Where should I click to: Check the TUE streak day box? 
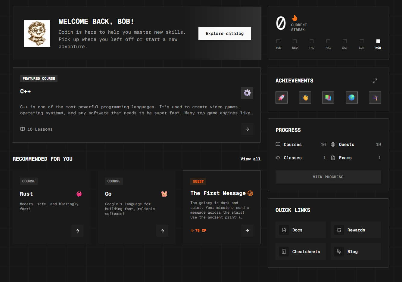[278, 41]
